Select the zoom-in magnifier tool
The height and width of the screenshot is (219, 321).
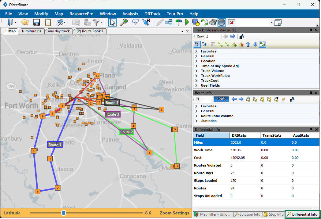tap(124, 22)
